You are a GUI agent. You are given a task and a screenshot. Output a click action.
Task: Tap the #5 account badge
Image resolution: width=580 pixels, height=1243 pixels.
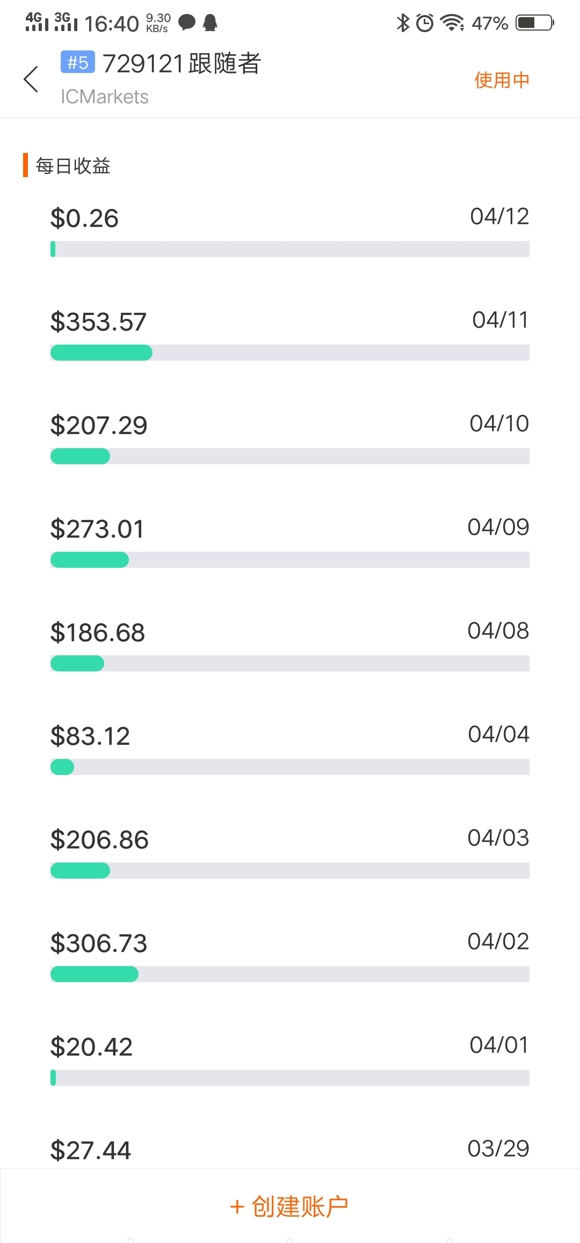pos(78,62)
